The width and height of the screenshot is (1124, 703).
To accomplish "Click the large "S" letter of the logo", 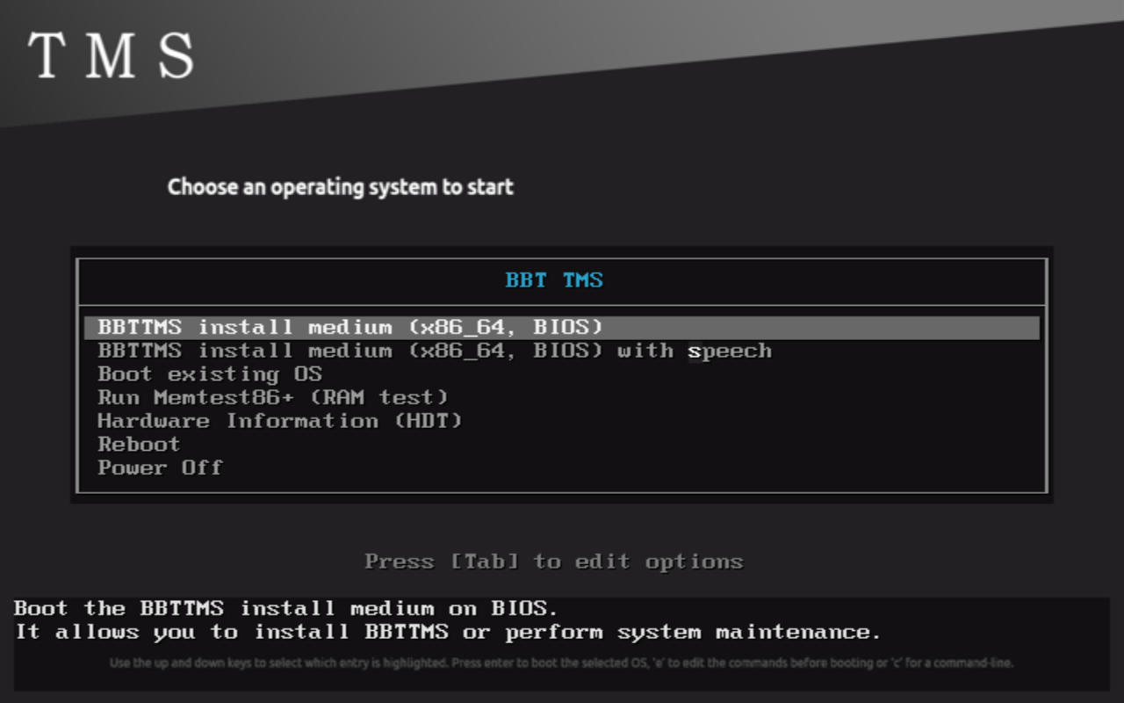I will click(176, 55).
